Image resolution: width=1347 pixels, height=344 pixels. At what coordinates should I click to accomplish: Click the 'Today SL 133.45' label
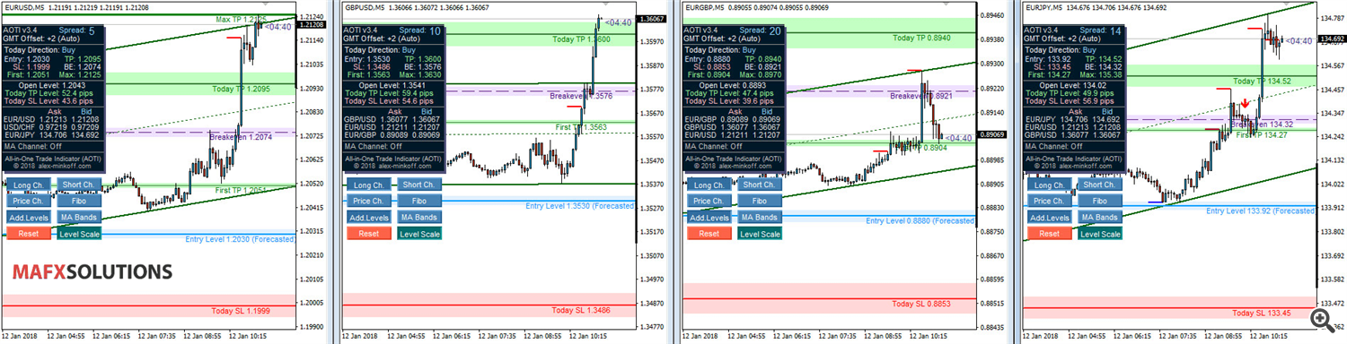1261,313
